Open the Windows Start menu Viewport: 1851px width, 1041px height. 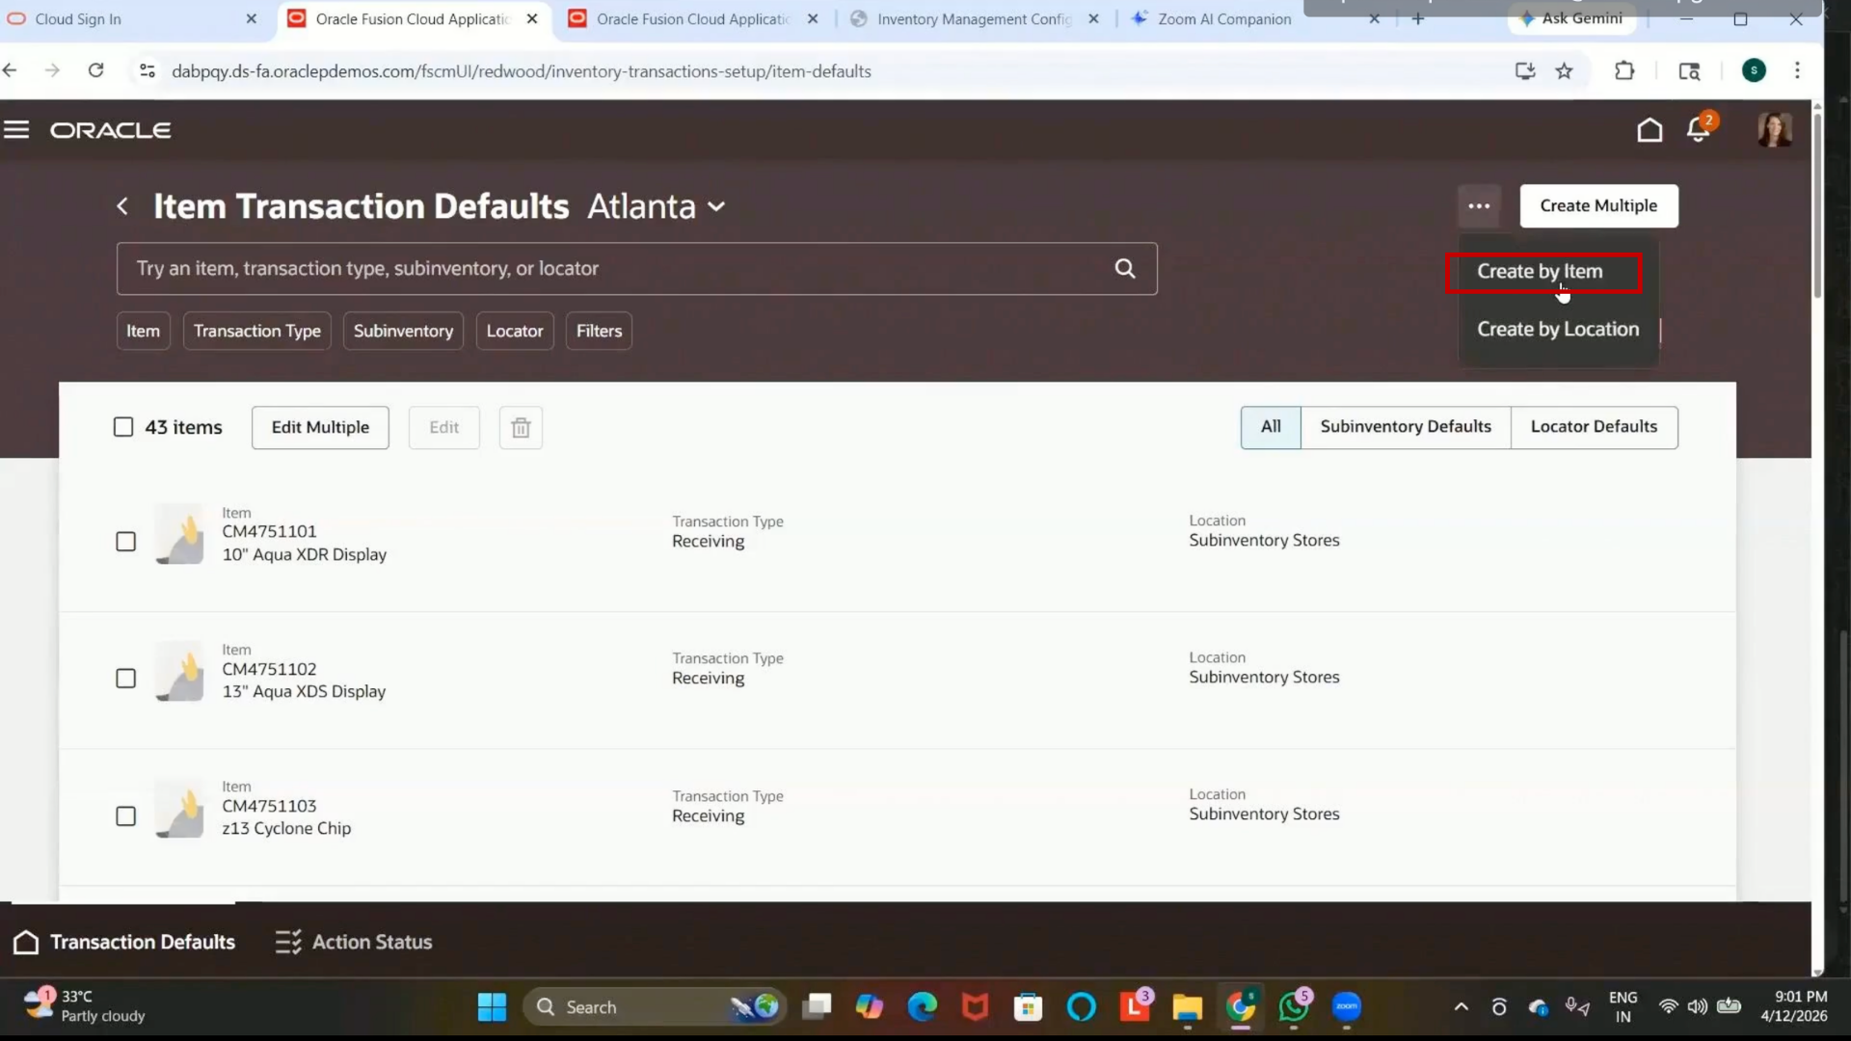coord(492,1007)
